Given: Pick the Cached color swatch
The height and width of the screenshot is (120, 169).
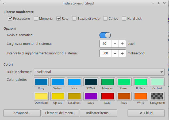Looking at the screenshot, I should pos(157,82).
